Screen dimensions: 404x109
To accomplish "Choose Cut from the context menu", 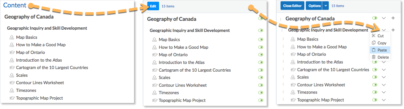I will pos(380,36).
